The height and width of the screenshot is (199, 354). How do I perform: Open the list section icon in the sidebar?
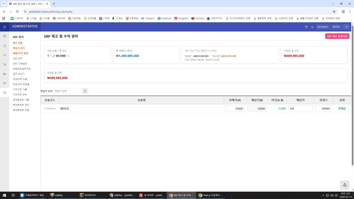(x=5, y=55)
